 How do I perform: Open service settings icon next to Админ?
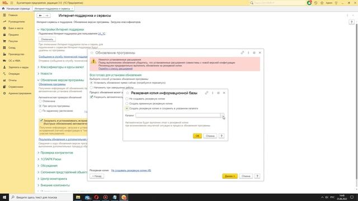tap(336, 3)
